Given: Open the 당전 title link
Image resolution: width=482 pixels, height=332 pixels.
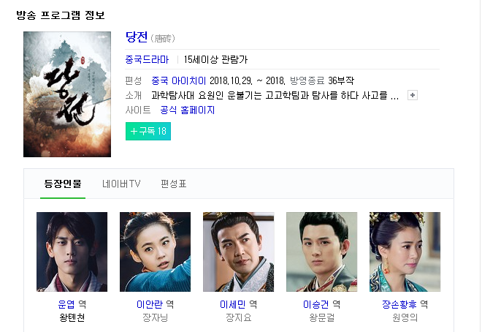Looking at the screenshot, I should [137, 37].
